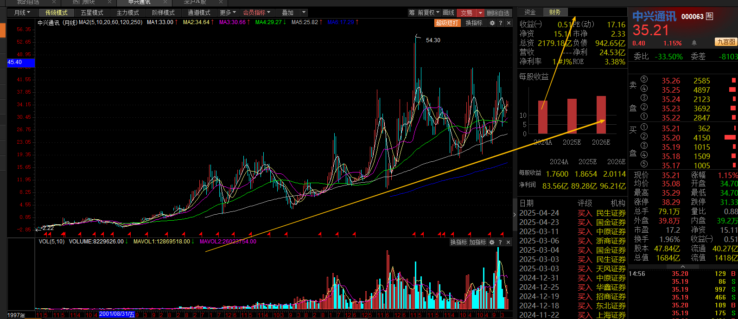Select the blue 45.40 price axis marker

tap(21, 62)
